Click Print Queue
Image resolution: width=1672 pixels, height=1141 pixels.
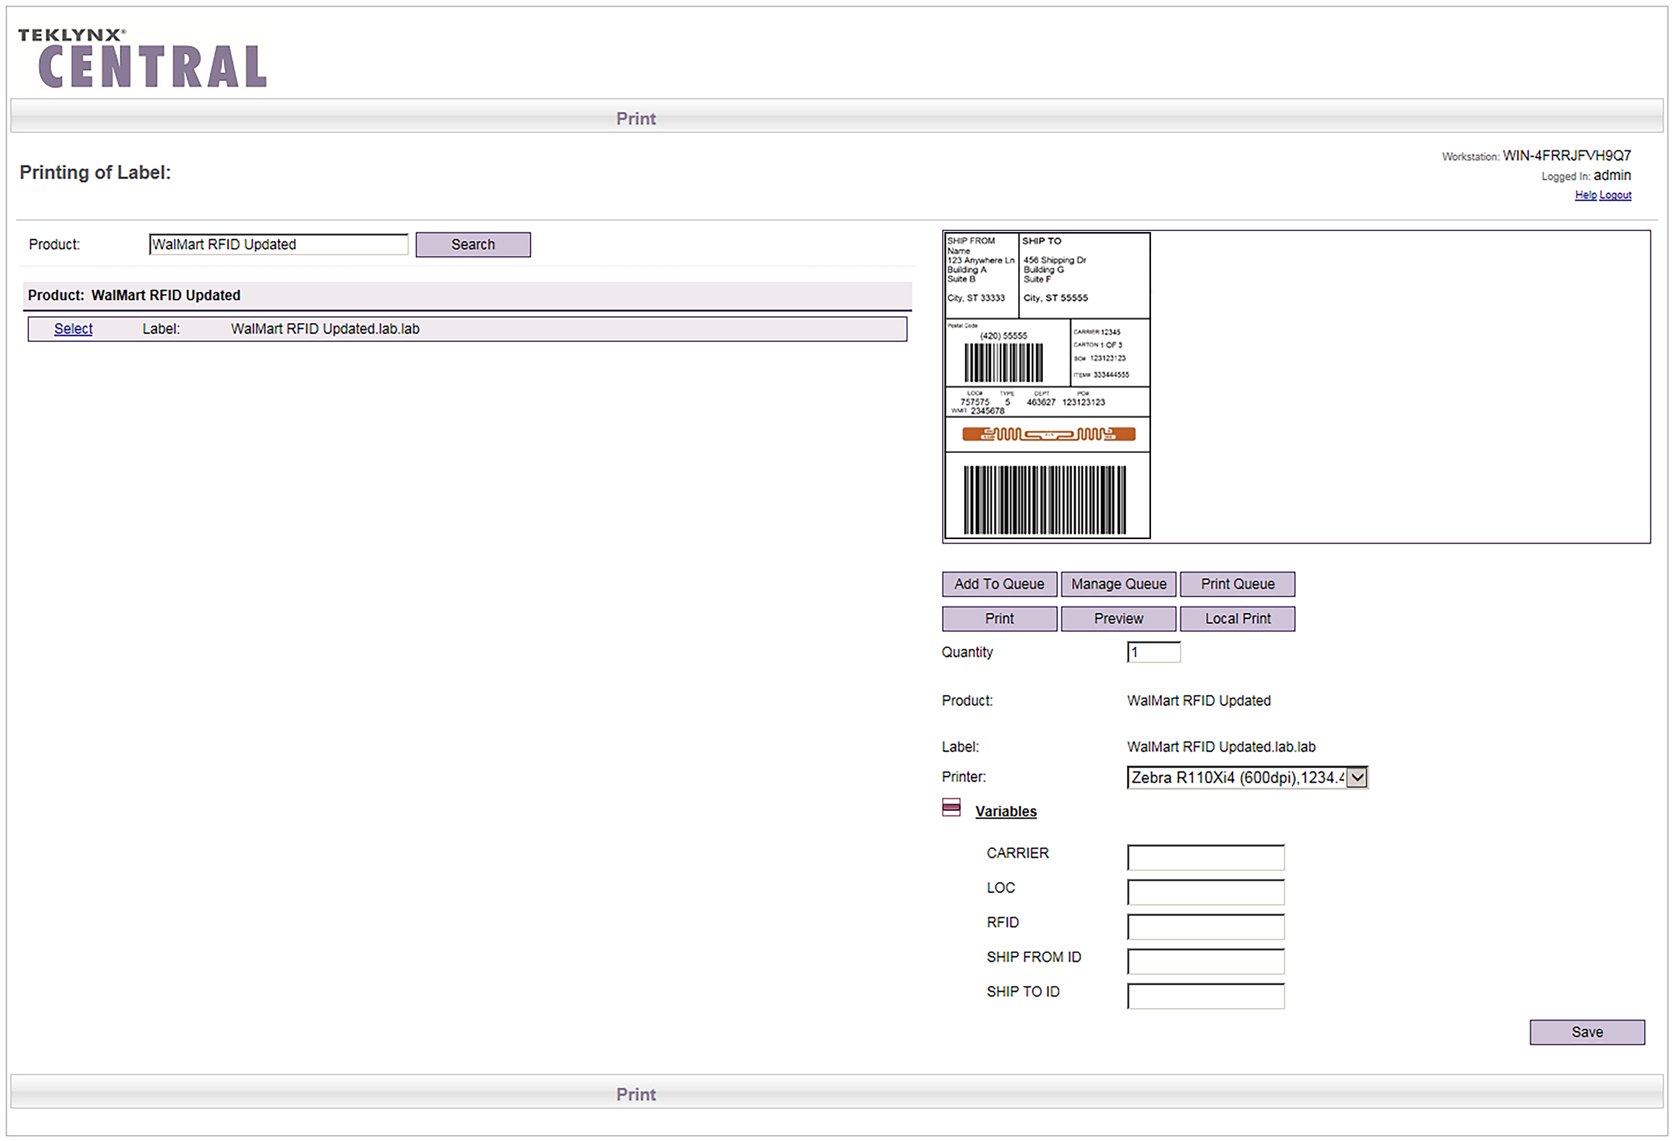(x=1237, y=583)
